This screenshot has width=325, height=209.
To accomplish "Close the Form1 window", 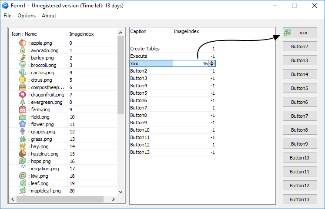I will (x=315, y=6).
